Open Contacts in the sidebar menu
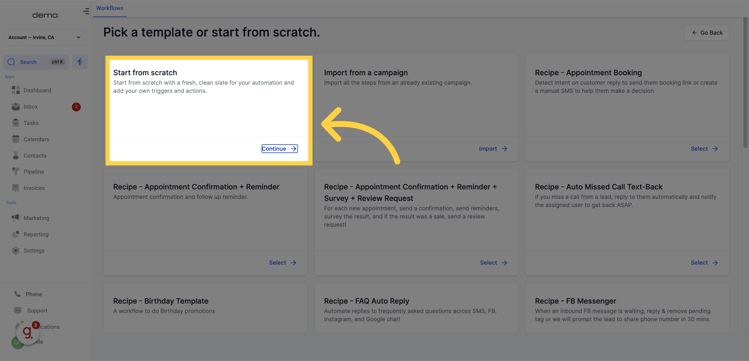The image size is (749, 361). pyautogui.click(x=35, y=155)
